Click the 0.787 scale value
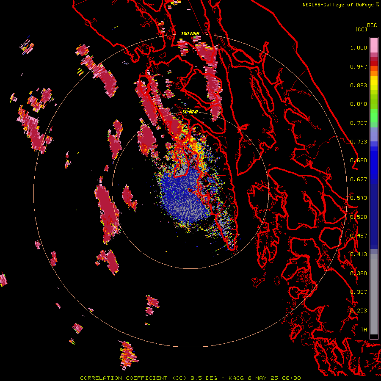 coord(359,123)
